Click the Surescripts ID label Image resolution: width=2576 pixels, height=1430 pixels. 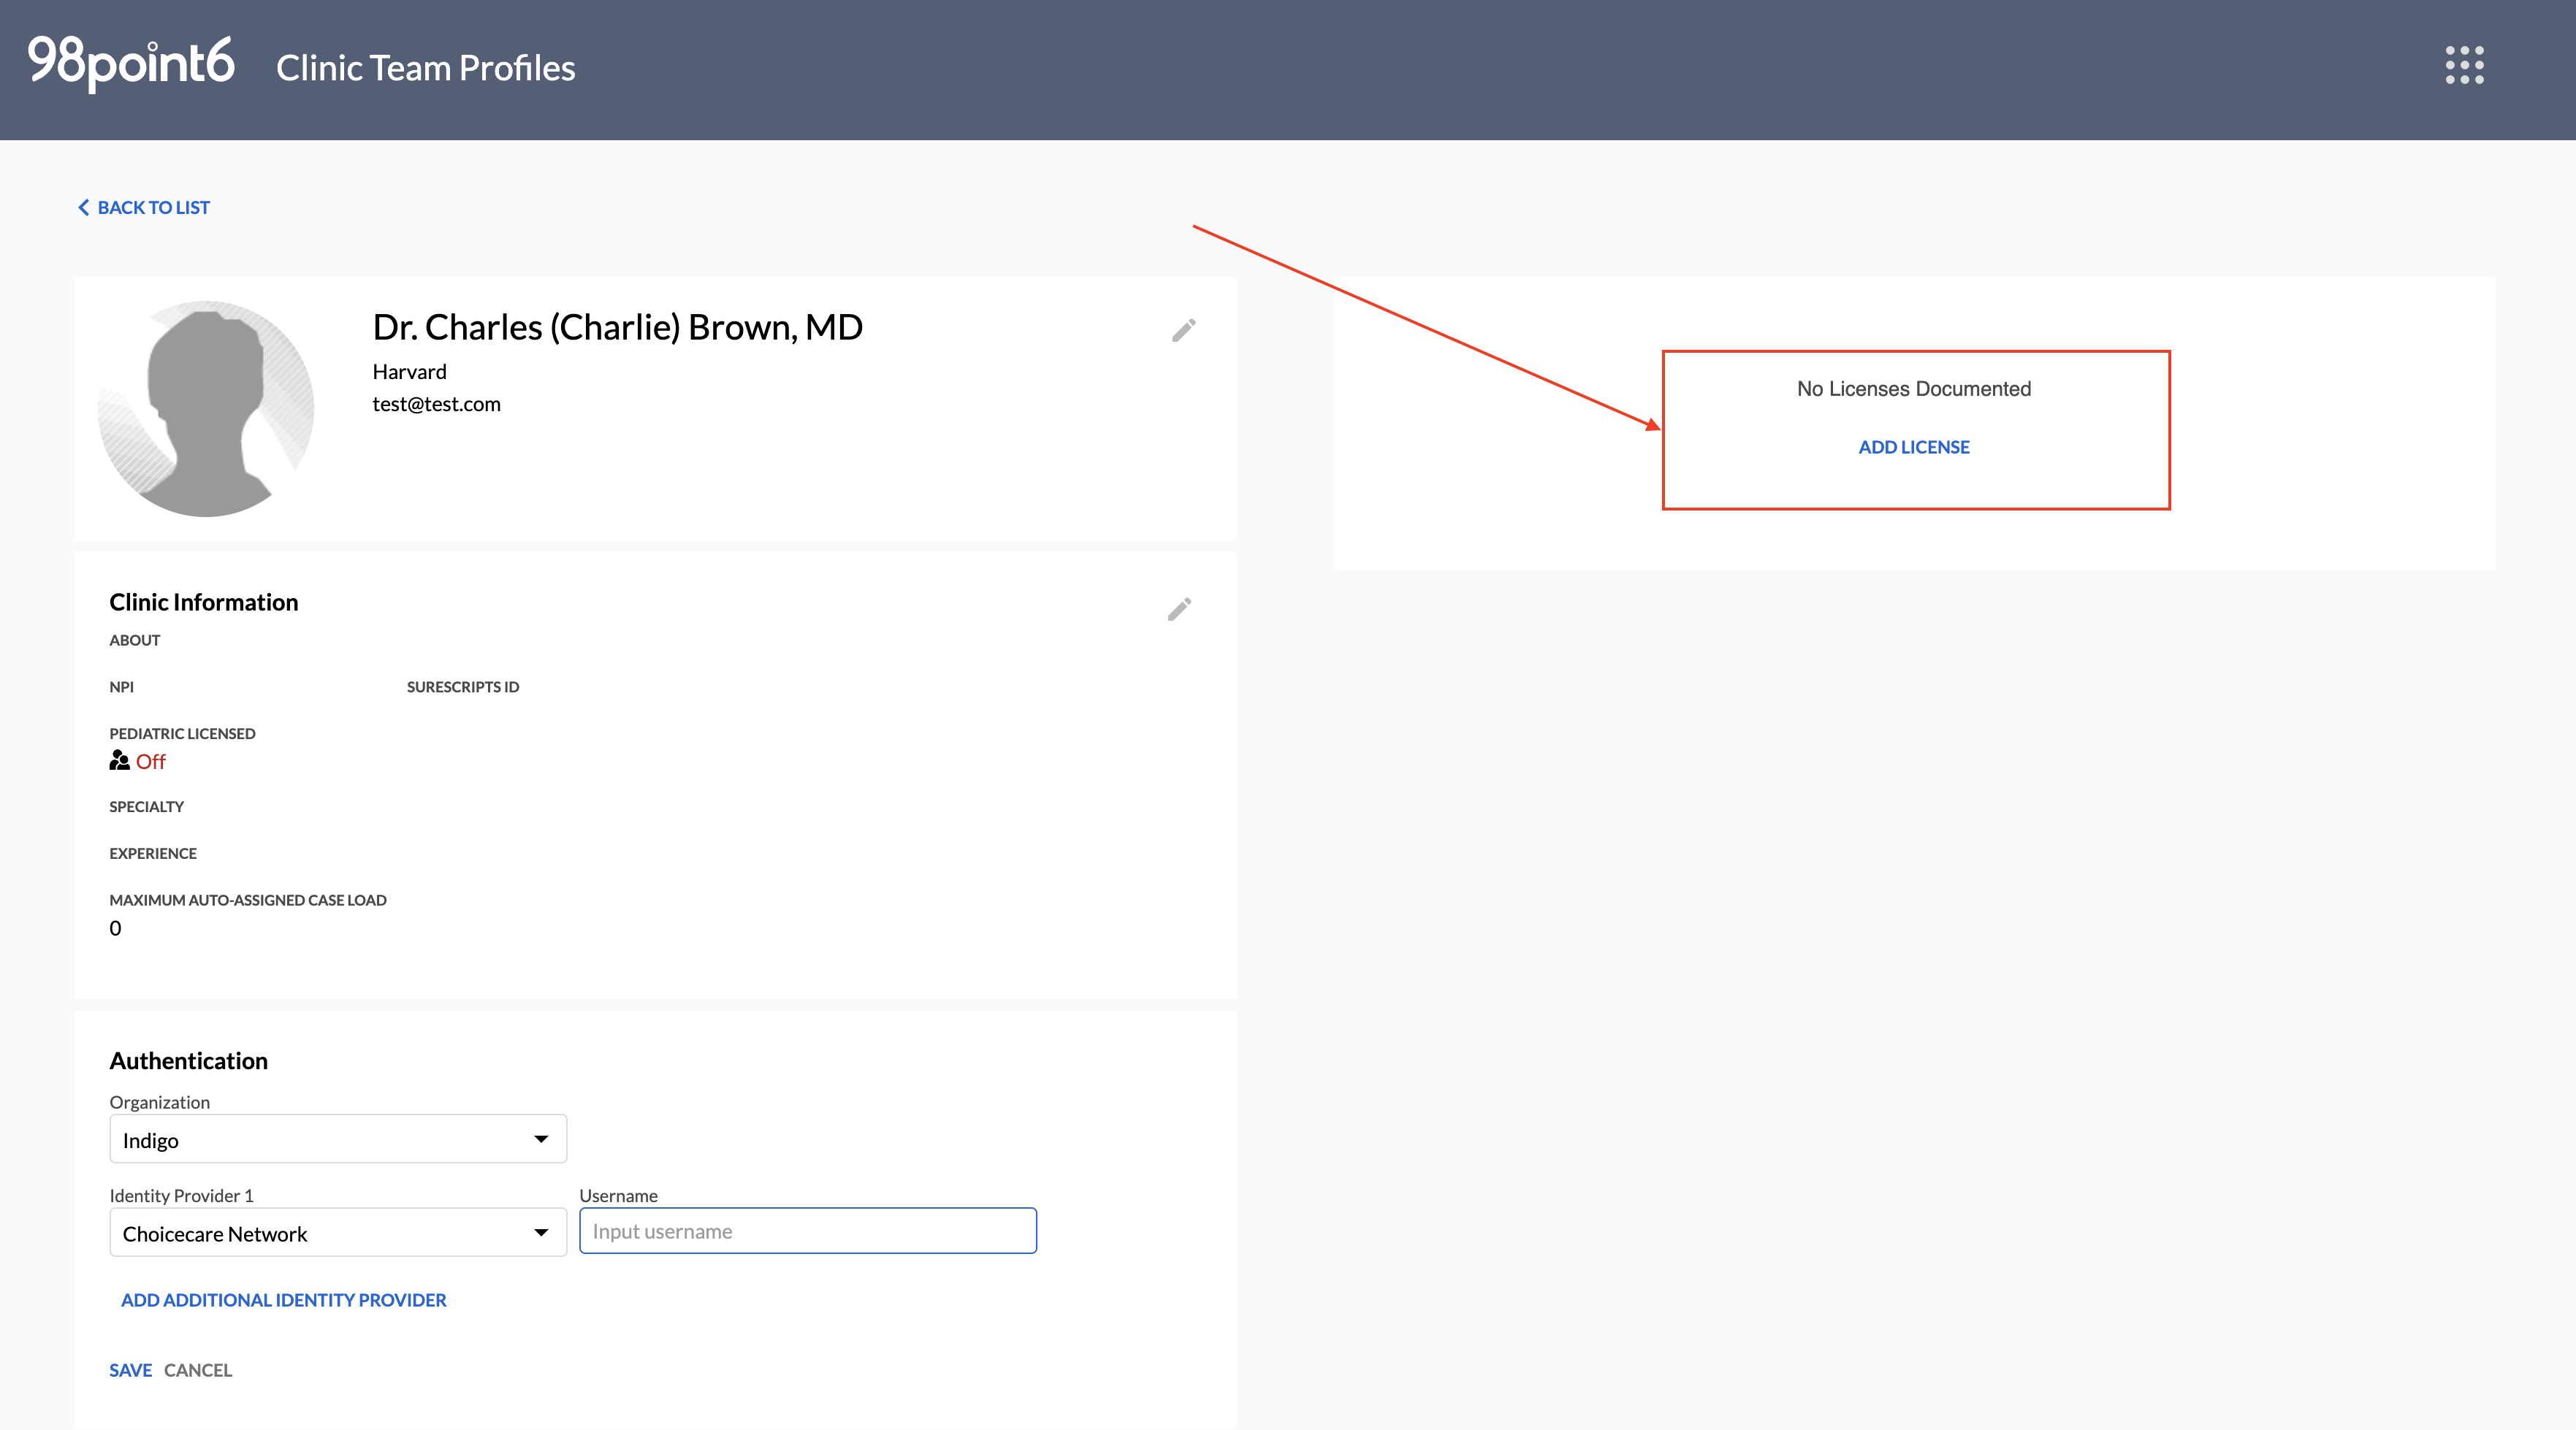click(463, 687)
